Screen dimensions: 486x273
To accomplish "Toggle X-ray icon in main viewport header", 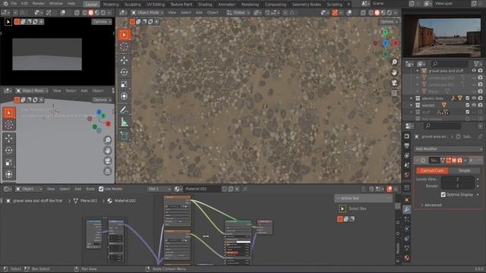I will click(x=363, y=13).
